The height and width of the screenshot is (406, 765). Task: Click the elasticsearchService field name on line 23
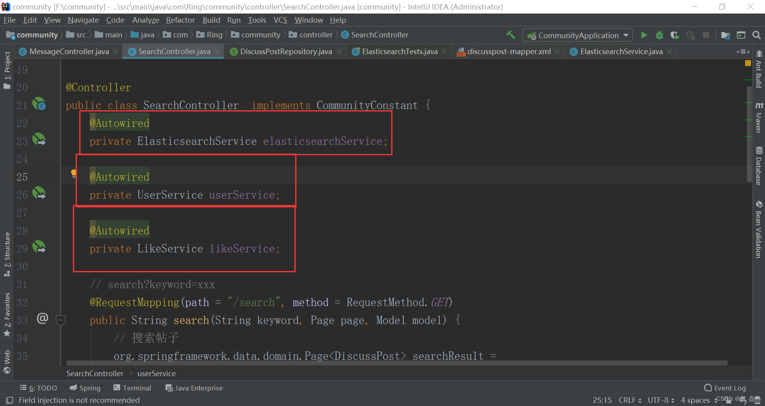[322, 141]
